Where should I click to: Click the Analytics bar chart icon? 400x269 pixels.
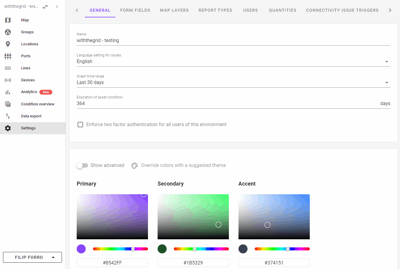[x=8, y=92]
